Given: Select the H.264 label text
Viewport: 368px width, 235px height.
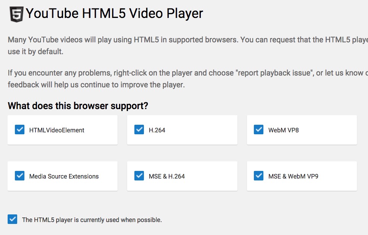Looking at the screenshot, I should pos(158,130).
